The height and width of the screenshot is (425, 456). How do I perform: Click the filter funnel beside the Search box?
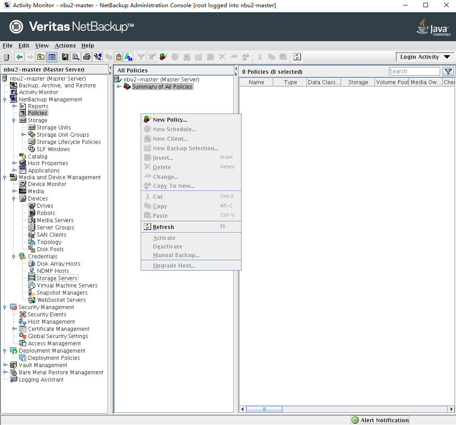[448, 72]
